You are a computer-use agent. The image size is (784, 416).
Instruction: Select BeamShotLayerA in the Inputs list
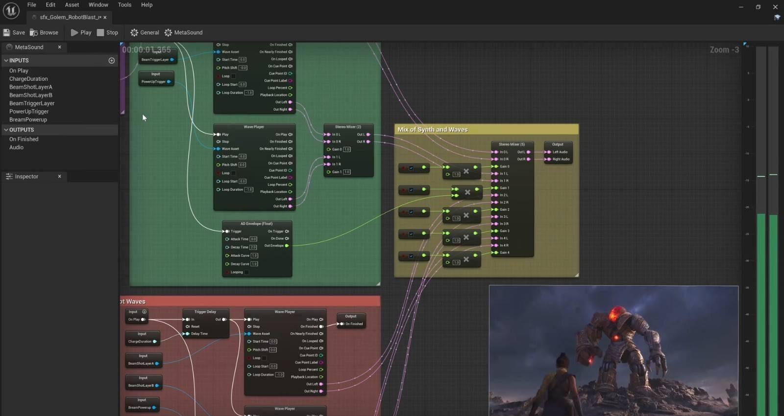point(30,87)
